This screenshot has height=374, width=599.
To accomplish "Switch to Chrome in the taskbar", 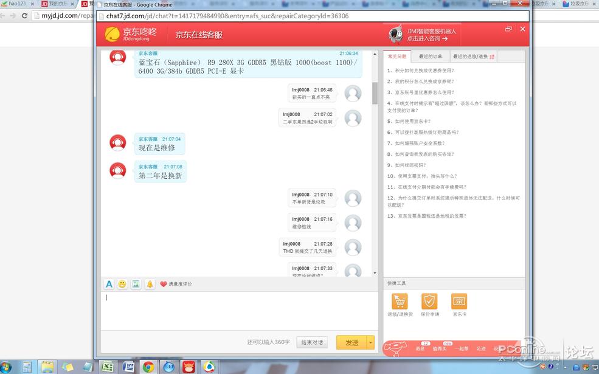I will (148, 367).
